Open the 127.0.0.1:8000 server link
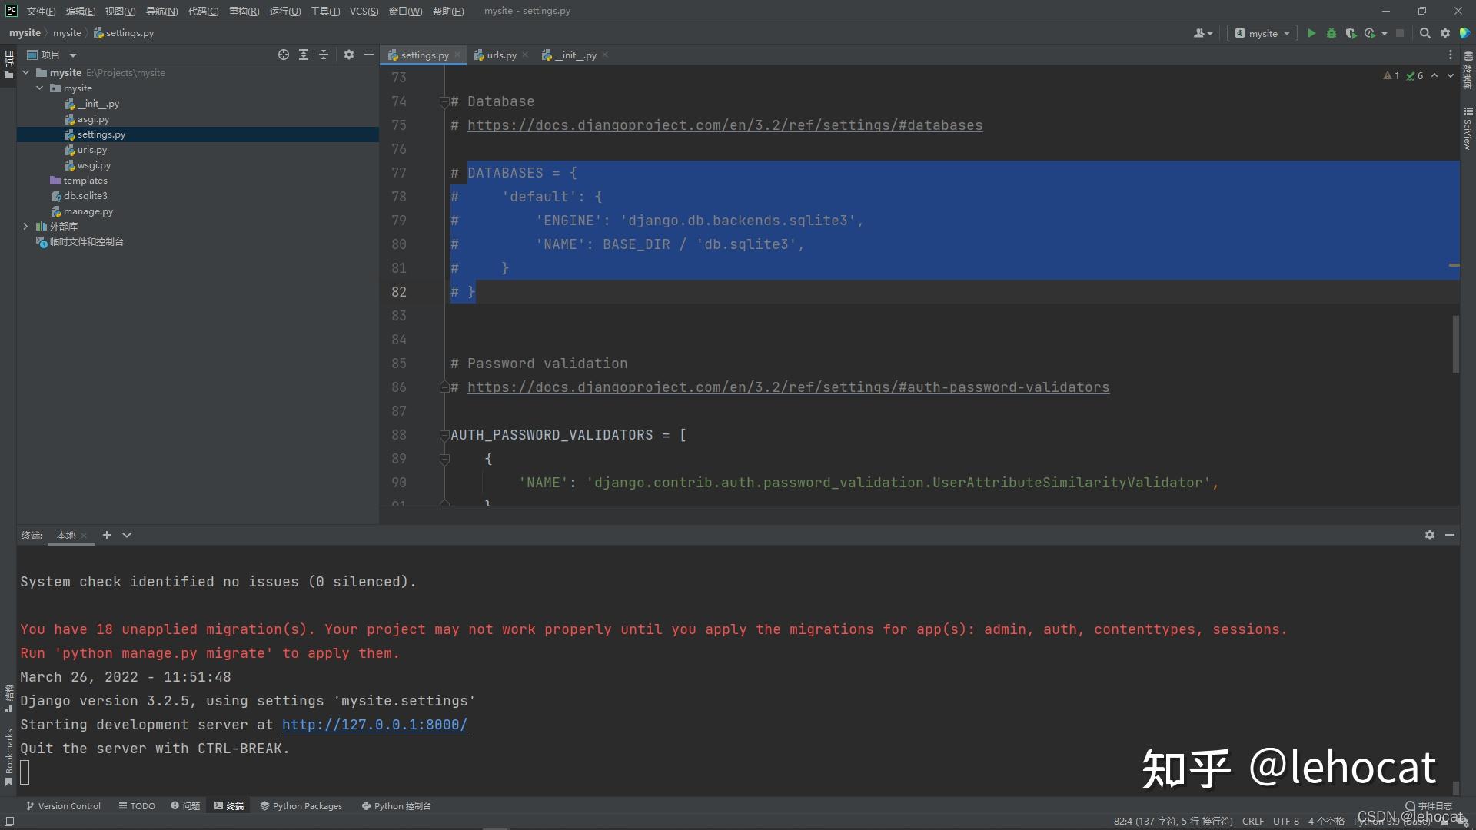The height and width of the screenshot is (830, 1476). (x=374, y=725)
